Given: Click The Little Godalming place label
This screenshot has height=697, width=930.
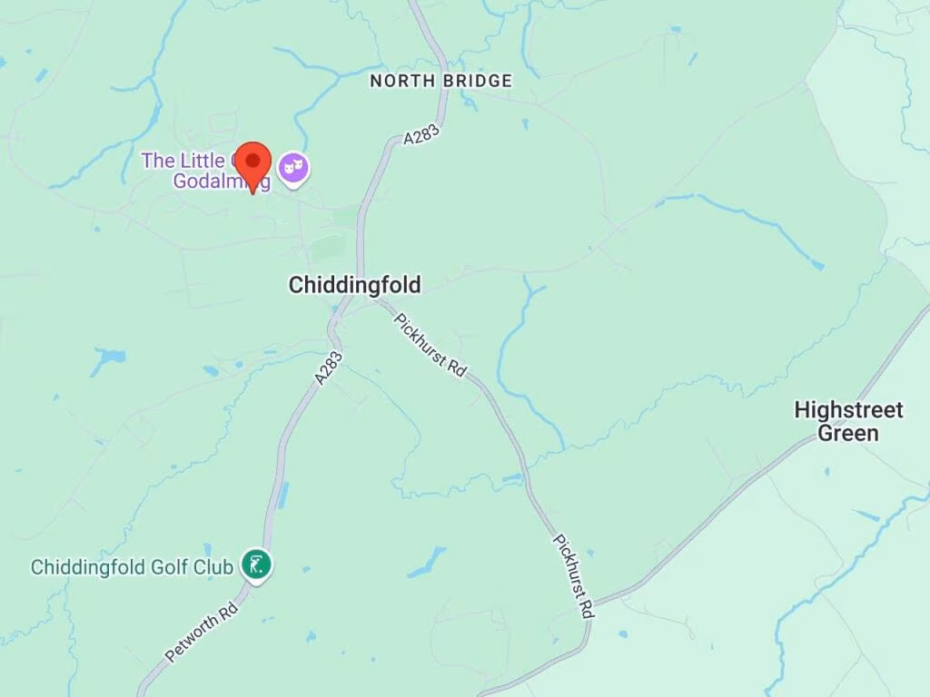Looking at the screenshot, I should tap(204, 170).
